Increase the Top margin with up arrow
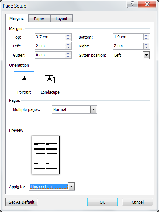 [x=68, y=36]
